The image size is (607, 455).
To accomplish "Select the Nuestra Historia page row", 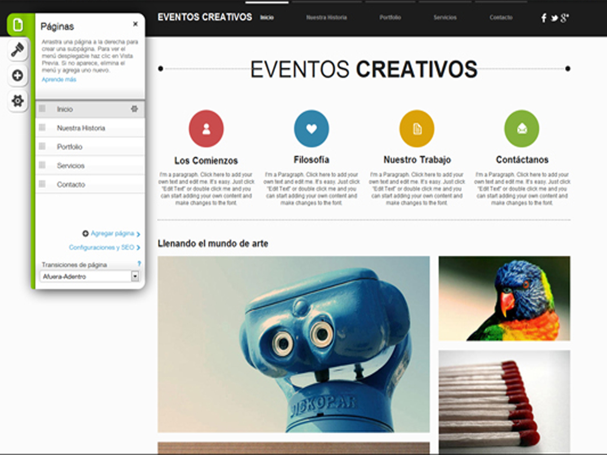I will click(x=90, y=128).
